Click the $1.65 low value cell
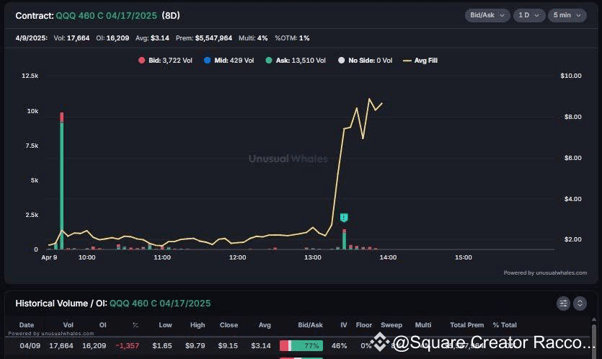This screenshot has height=359, width=602. tap(162, 345)
